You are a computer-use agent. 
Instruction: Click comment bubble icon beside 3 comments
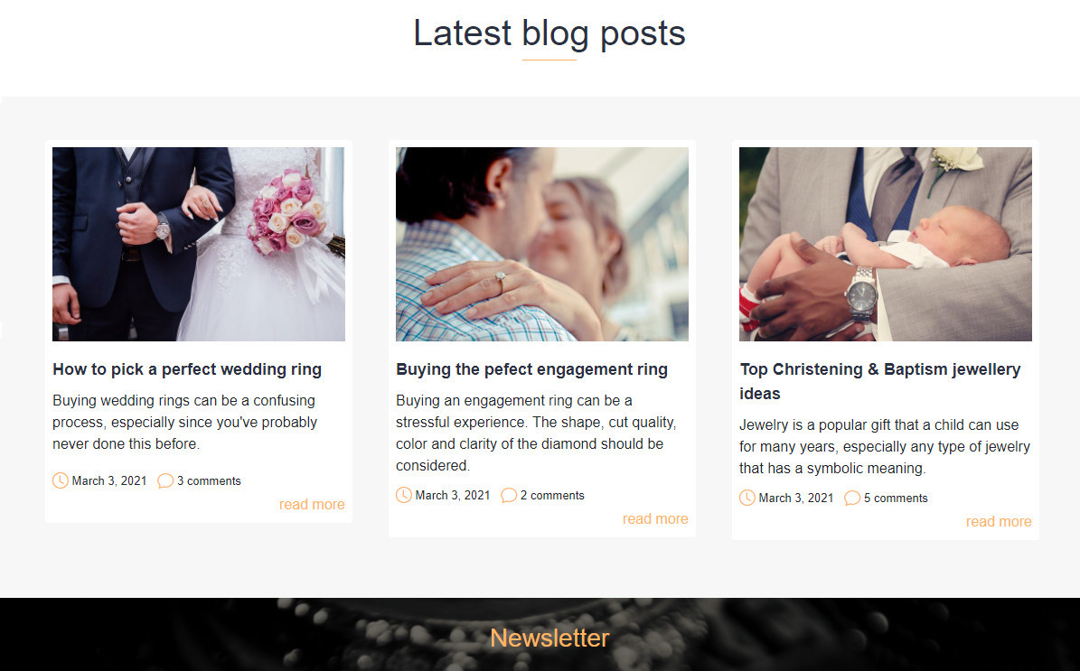(165, 480)
